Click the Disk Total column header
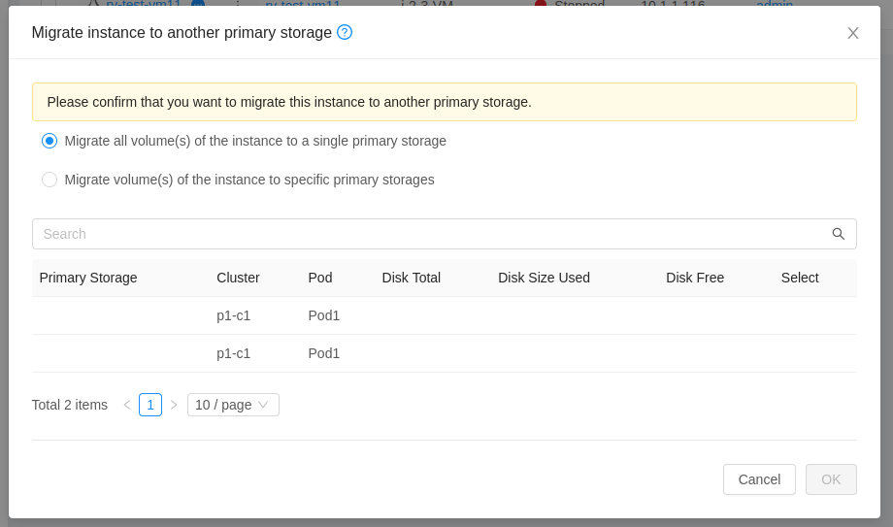This screenshot has height=527, width=893. (x=412, y=278)
